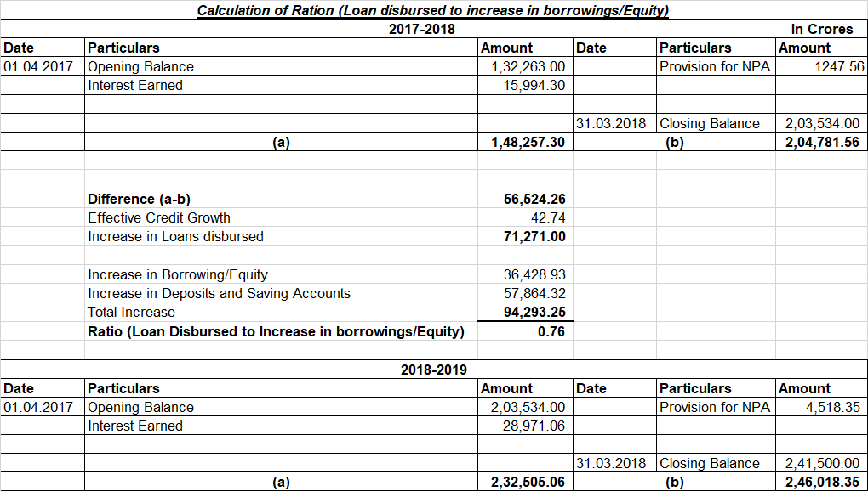Screen dimensions: 868x491
Task: Click the closing balance amount 2,41,500.00
Action: click(821, 464)
